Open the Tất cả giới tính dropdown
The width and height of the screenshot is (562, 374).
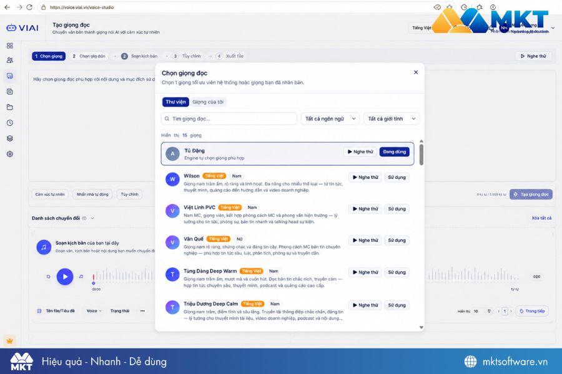tap(392, 119)
